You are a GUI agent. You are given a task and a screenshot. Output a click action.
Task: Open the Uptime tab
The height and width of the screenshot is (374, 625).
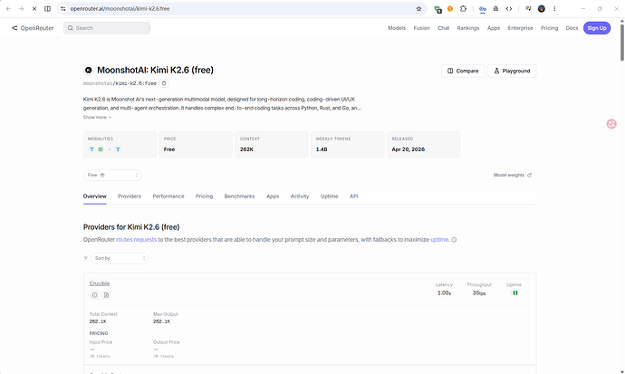329,197
